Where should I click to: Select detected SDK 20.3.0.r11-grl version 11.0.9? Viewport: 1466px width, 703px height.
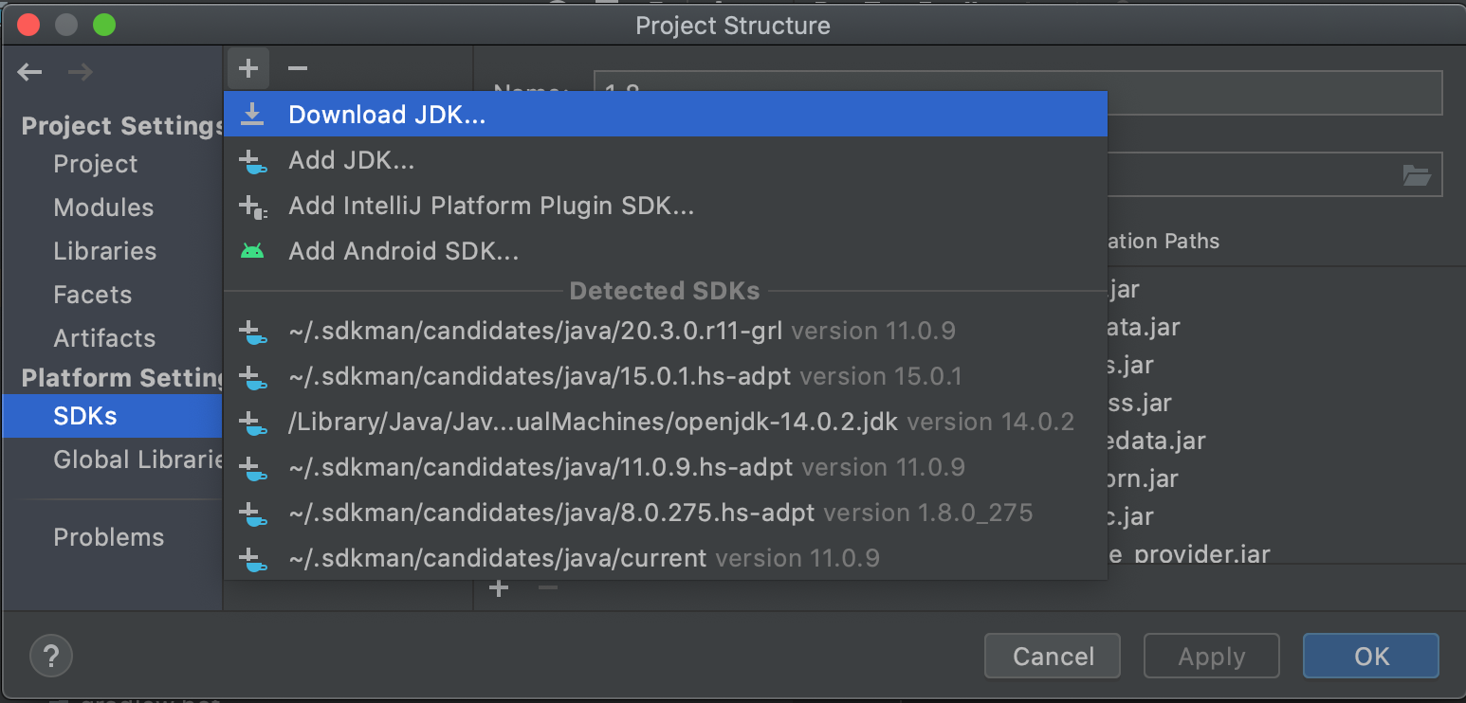pos(666,331)
